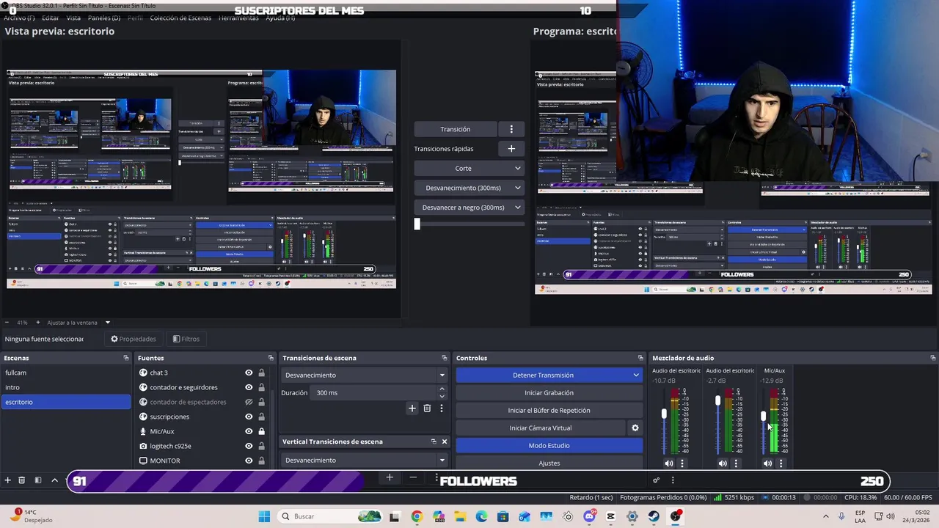This screenshot has width=939, height=528.
Task: Show contador de espectadores source
Action: (249, 402)
